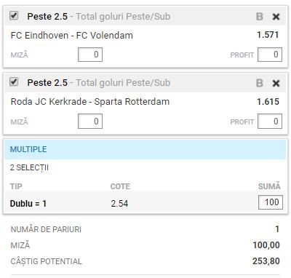The height and width of the screenshot is (278, 291).
Task: Click the B icon on Roda JC bet
Action: click(x=260, y=83)
